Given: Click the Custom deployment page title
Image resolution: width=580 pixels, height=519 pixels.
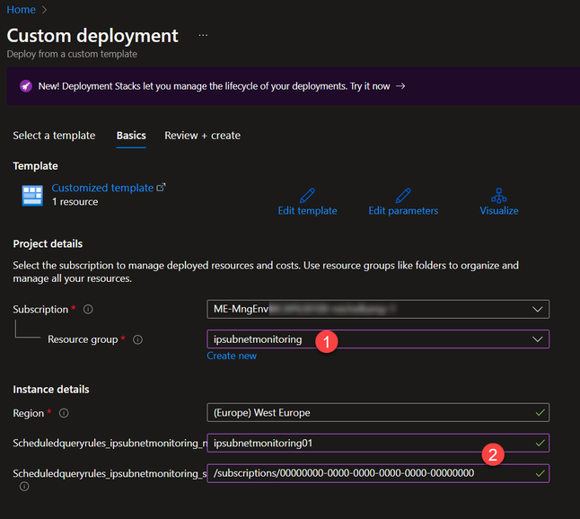Looking at the screenshot, I should 92,36.
